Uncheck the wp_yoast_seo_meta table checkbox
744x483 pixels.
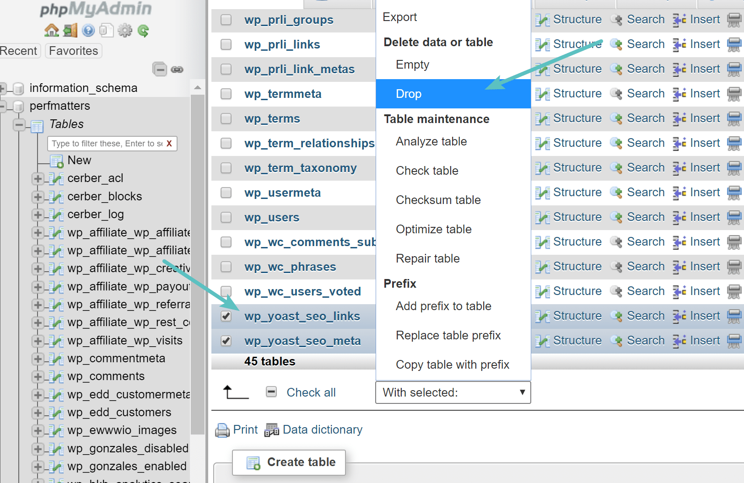(226, 341)
